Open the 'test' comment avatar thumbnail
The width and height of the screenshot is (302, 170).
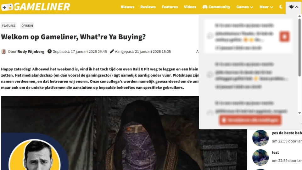coord(260,157)
